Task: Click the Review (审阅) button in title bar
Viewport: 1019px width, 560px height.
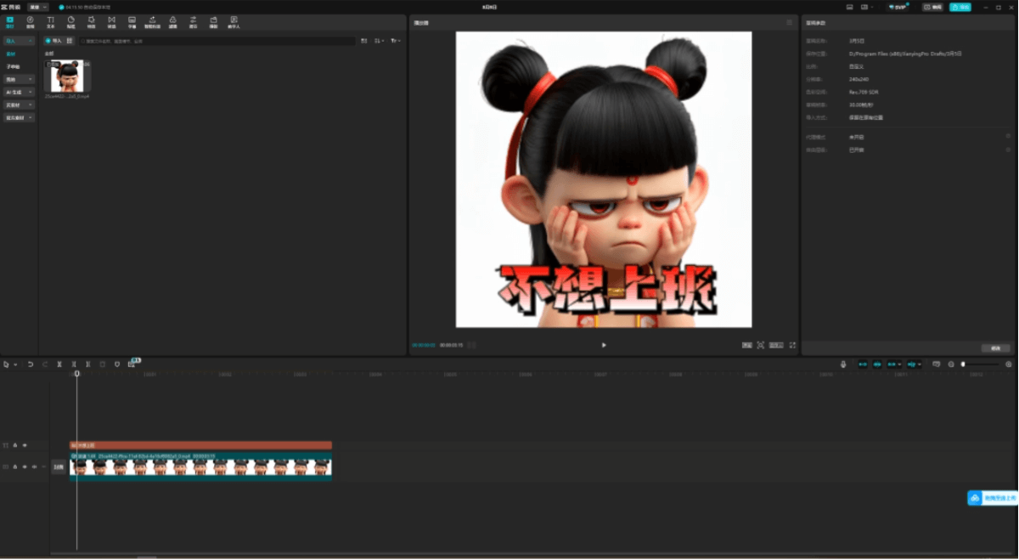Action: click(933, 7)
